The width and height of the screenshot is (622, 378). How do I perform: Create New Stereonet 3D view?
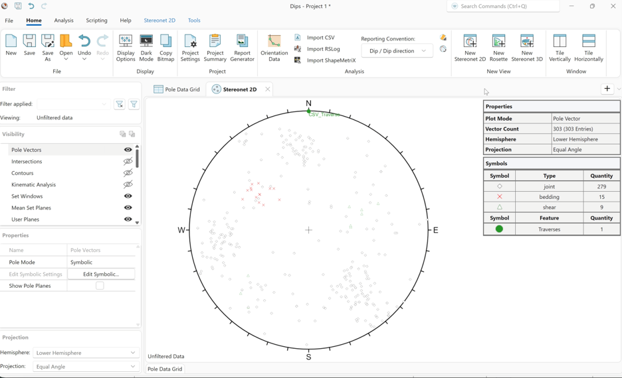[x=527, y=47]
